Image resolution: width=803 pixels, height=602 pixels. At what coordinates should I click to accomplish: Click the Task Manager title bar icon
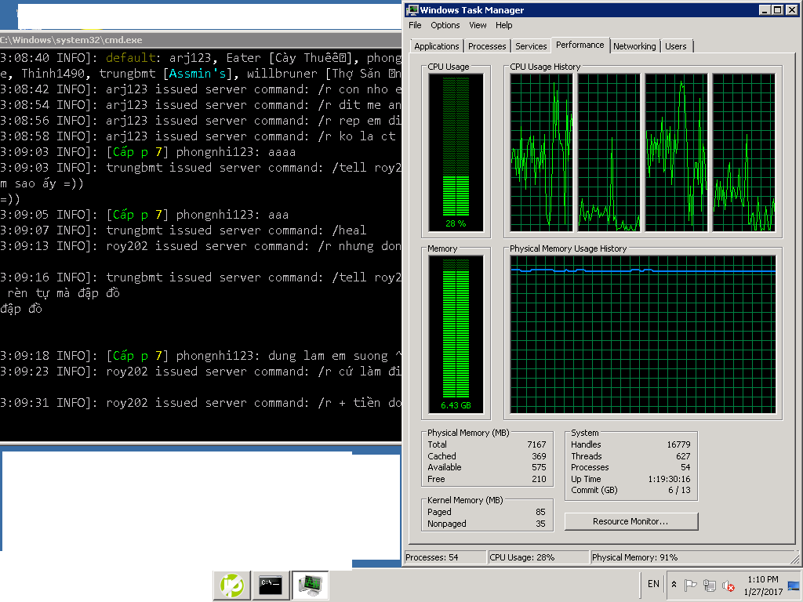pyautogui.click(x=412, y=10)
